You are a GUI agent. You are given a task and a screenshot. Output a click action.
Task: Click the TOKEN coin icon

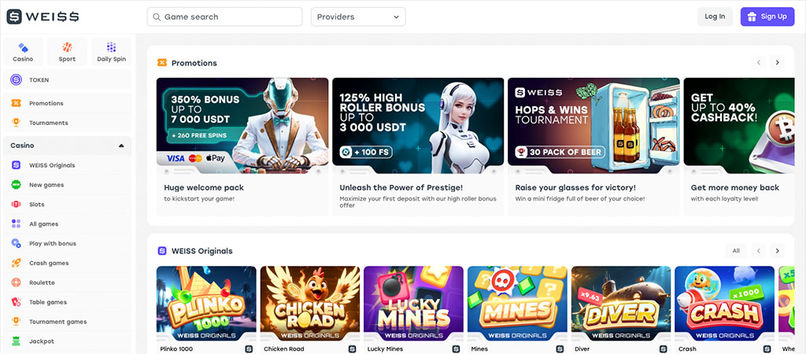16,79
